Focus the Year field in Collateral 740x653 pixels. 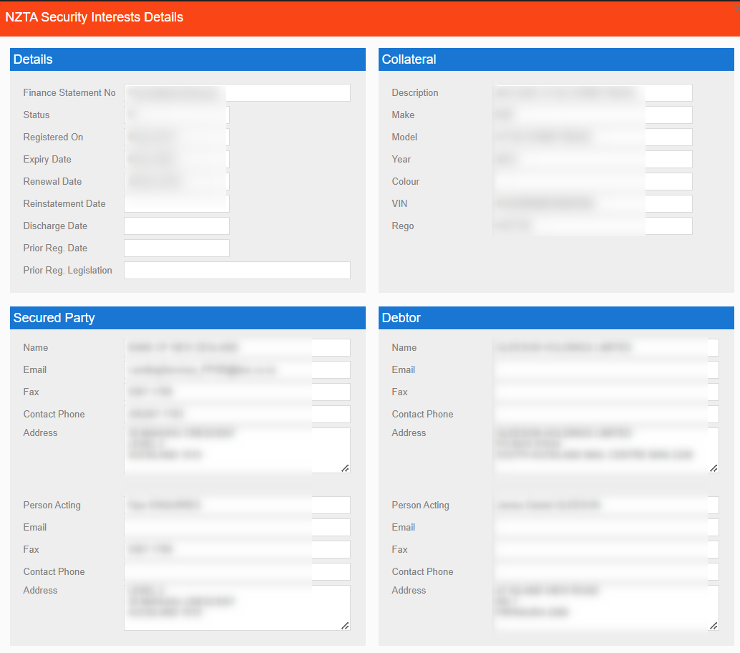(x=593, y=159)
